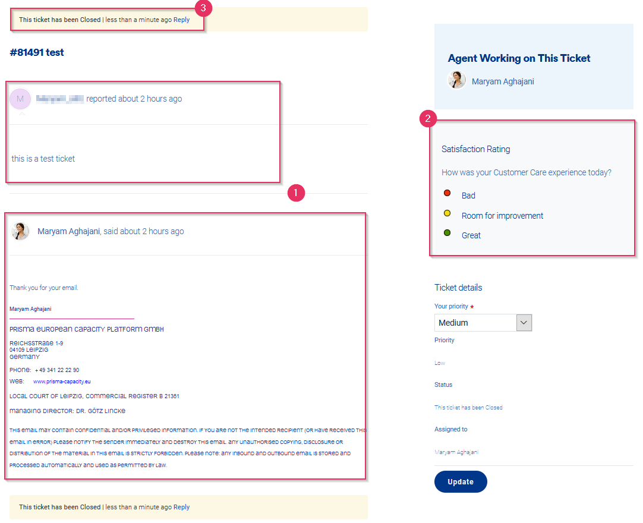Select the green Great rating dot
The image size is (643, 523).
point(447,233)
